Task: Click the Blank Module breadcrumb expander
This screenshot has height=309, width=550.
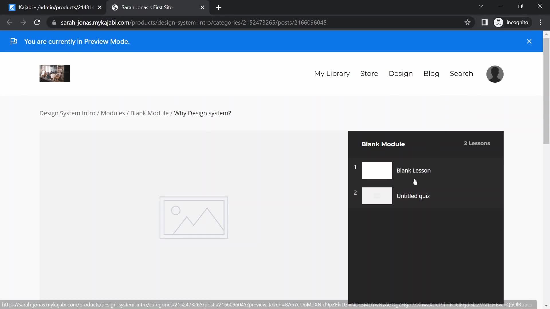Action: pyautogui.click(x=149, y=113)
